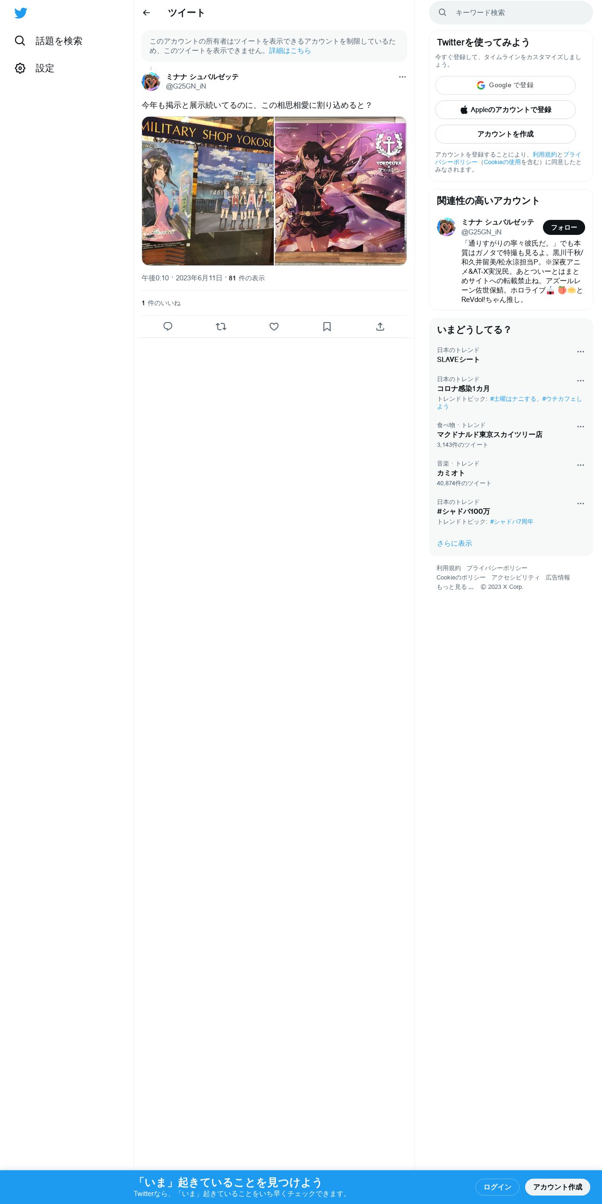The width and height of the screenshot is (602, 1204).
Task: Open footer Cookieのポリシー link
Action: pyautogui.click(x=461, y=578)
